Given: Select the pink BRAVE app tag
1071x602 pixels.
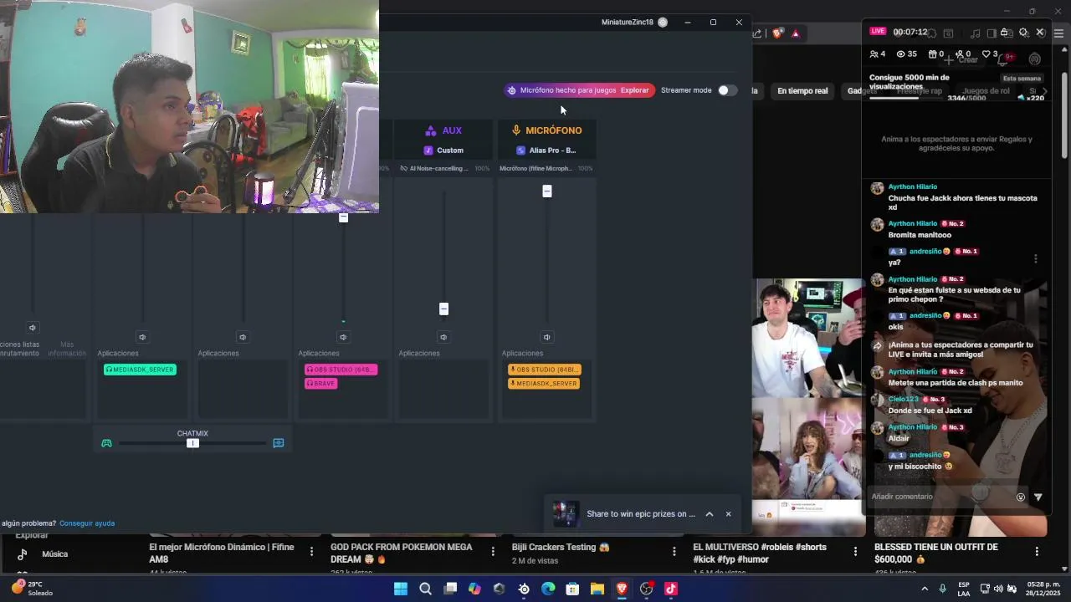Looking at the screenshot, I should [x=320, y=384].
